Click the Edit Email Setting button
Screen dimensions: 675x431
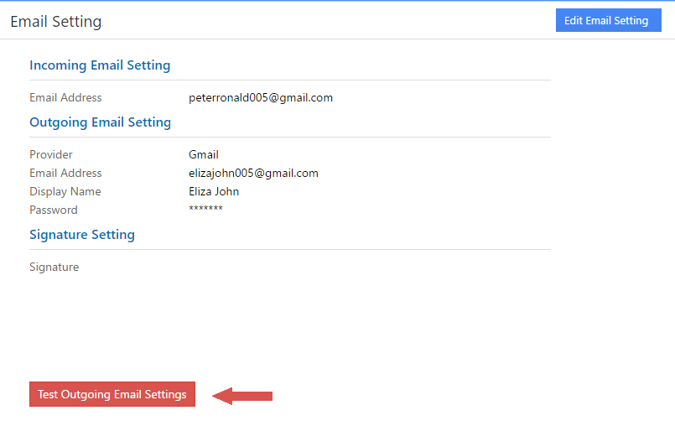(608, 21)
